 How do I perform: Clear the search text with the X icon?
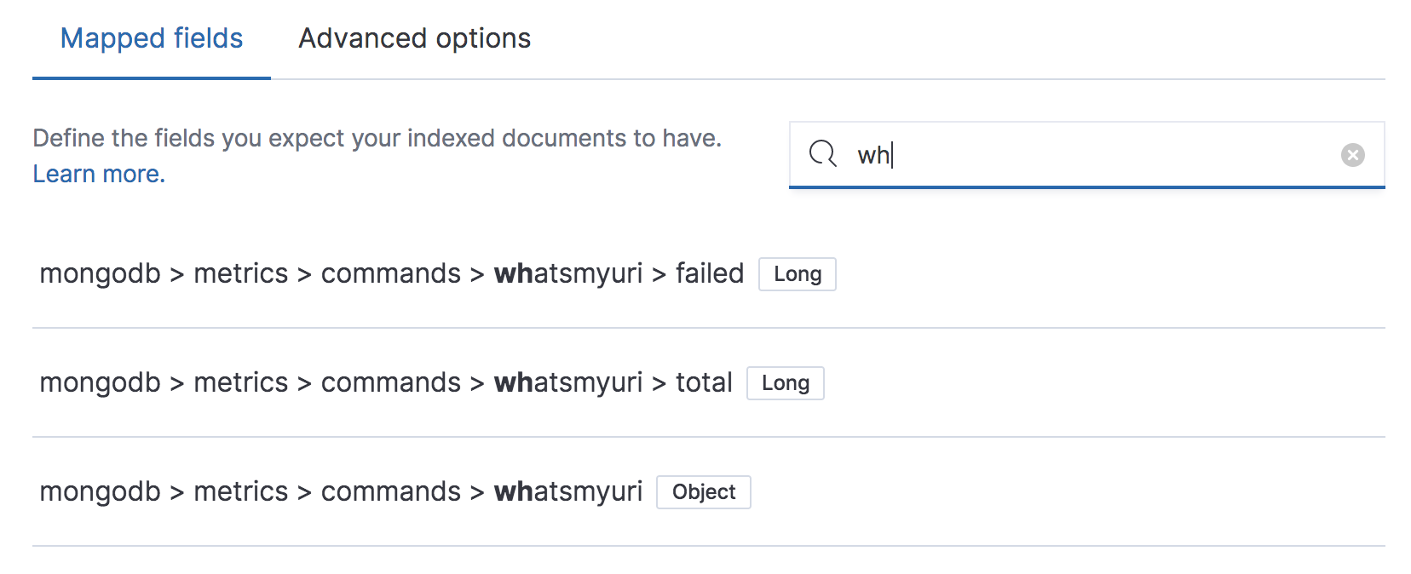point(1352,155)
